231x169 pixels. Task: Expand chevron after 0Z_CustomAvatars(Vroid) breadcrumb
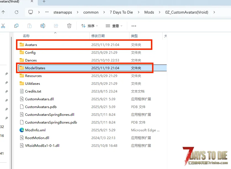[x=214, y=12]
